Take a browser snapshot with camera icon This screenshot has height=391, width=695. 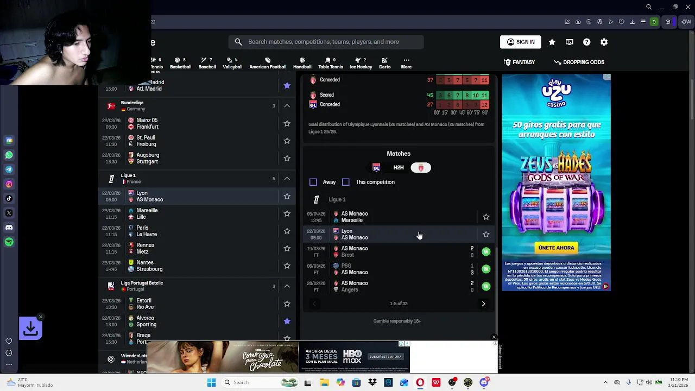click(x=578, y=22)
